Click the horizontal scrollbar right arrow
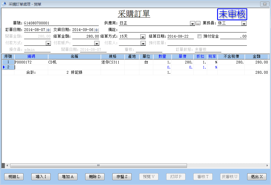271x185 pixels. tap(267, 165)
